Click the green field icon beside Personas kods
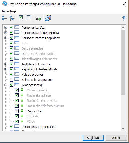129x143 pixels. [x=22, y=90]
